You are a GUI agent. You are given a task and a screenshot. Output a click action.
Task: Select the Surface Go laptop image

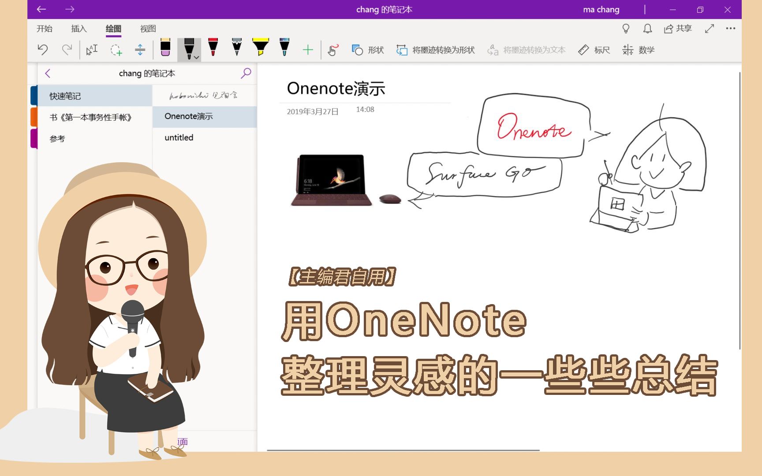click(x=332, y=180)
